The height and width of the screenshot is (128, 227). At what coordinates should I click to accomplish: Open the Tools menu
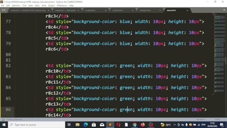coord(44,6)
